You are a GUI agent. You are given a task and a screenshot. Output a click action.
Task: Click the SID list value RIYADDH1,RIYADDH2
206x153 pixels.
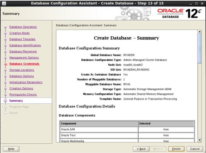[x=136, y=70]
